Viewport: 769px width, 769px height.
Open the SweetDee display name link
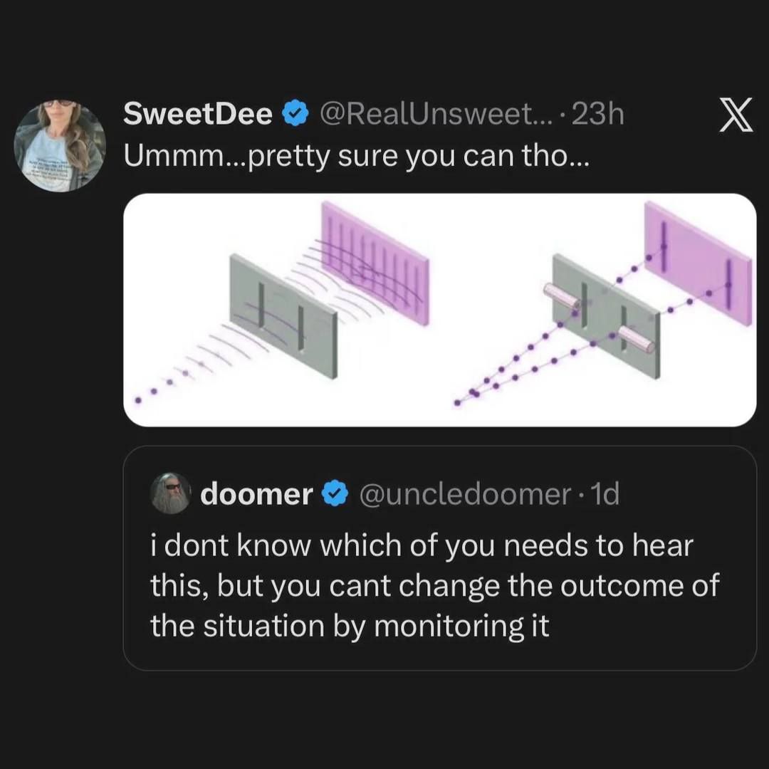pyautogui.click(x=197, y=114)
